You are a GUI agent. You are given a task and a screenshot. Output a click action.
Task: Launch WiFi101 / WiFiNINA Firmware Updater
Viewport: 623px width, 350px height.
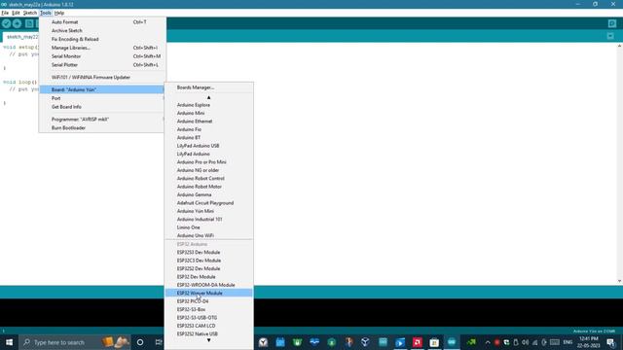[102, 78]
